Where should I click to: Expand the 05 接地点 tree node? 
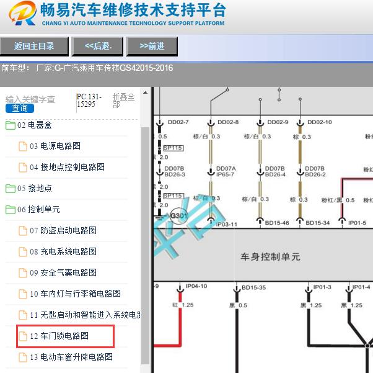pyautogui.click(x=35, y=188)
